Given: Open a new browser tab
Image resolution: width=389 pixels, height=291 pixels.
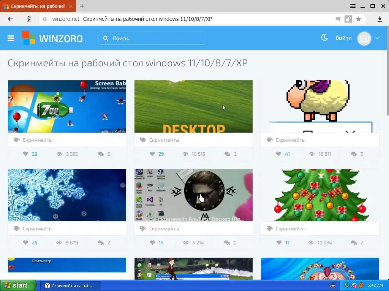Looking at the screenshot, I should point(82,6).
